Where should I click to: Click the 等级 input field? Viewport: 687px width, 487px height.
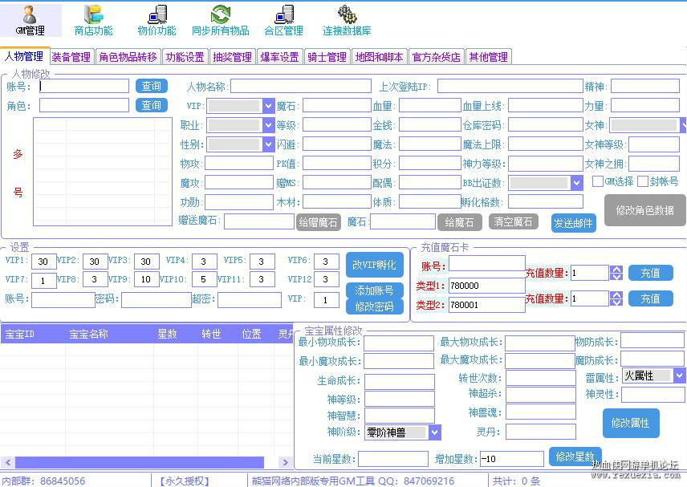coord(337,125)
